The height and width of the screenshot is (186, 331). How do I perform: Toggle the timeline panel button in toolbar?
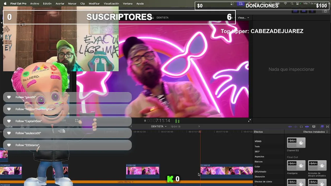click(x=304, y=11)
